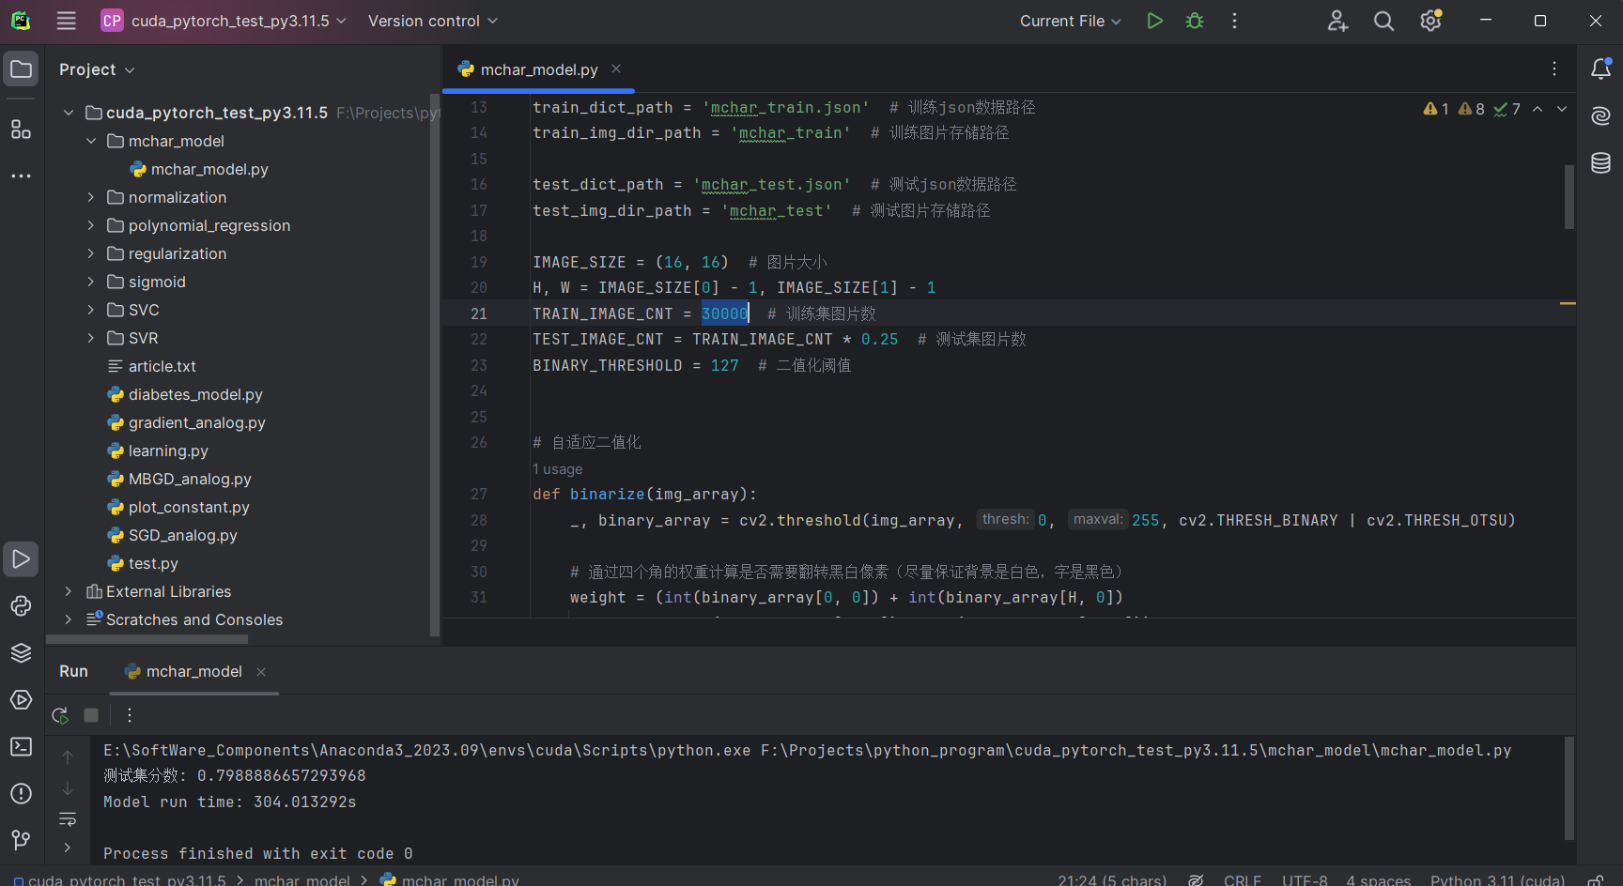Open Project view mode dropdown
1623x886 pixels.
[97, 69]
